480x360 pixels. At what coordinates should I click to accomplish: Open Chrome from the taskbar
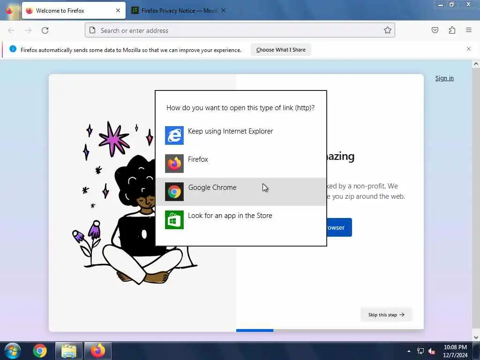[x=40, y=351]
